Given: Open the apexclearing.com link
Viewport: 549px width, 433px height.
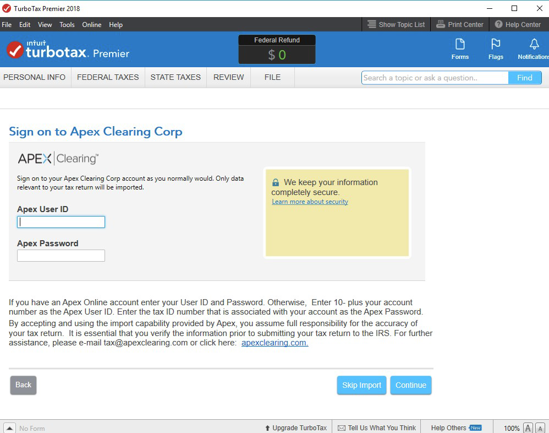Looking at the screenshot, I should point(275,343).
